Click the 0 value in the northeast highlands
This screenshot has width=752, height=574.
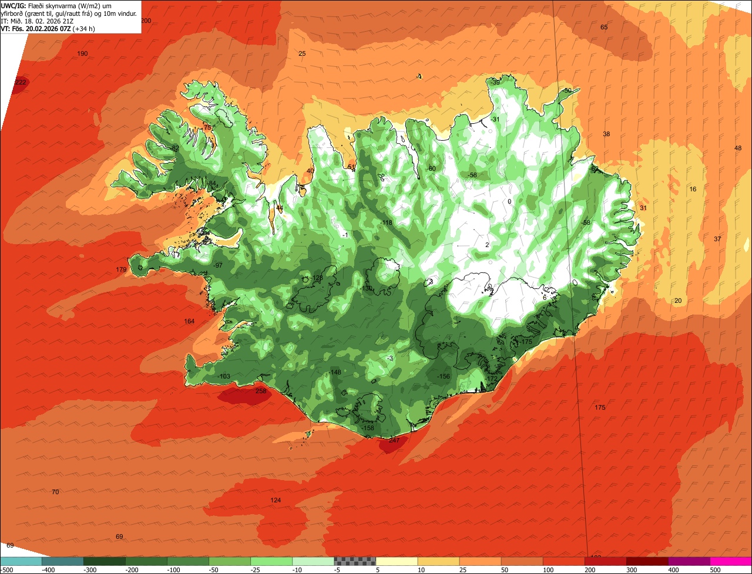click(509, 201)
